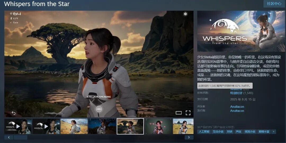Switch to theater mode rectangle icon
286x143 pixels.
point(178,113)
